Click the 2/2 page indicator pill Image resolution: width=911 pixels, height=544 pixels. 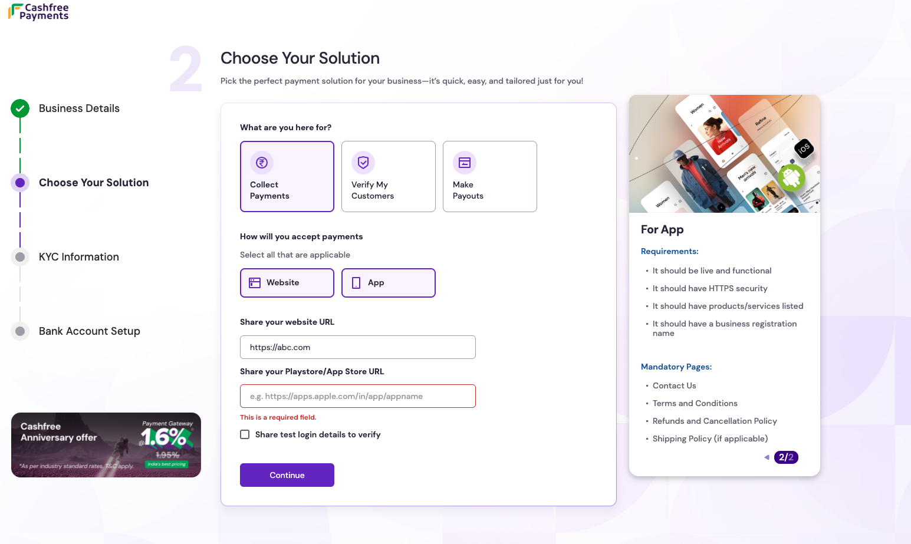786,457
